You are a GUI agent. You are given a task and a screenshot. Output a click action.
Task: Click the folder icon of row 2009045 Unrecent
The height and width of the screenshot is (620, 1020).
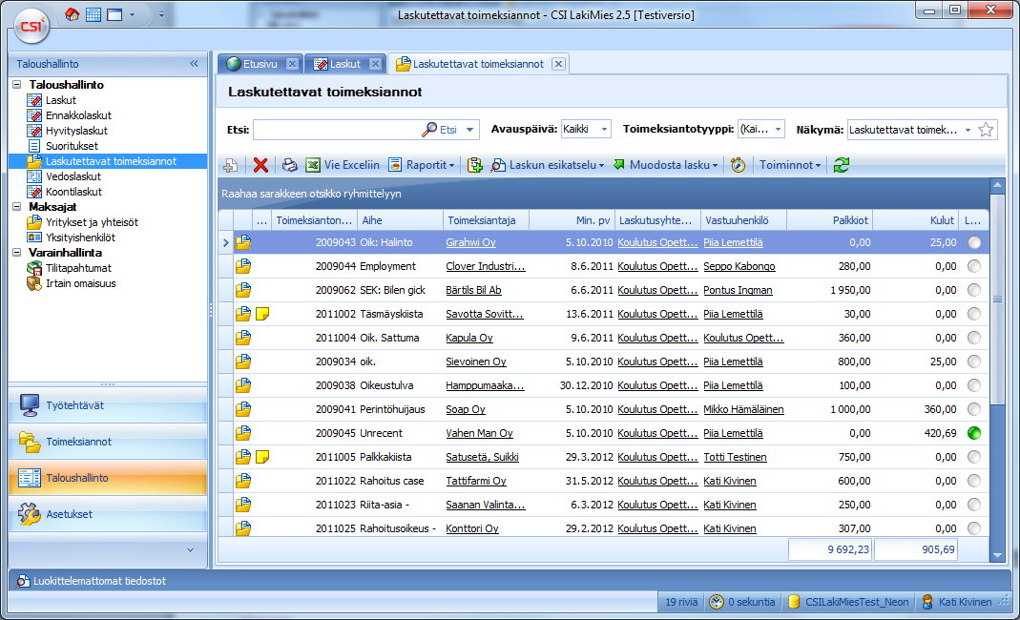tap(243, 433)
